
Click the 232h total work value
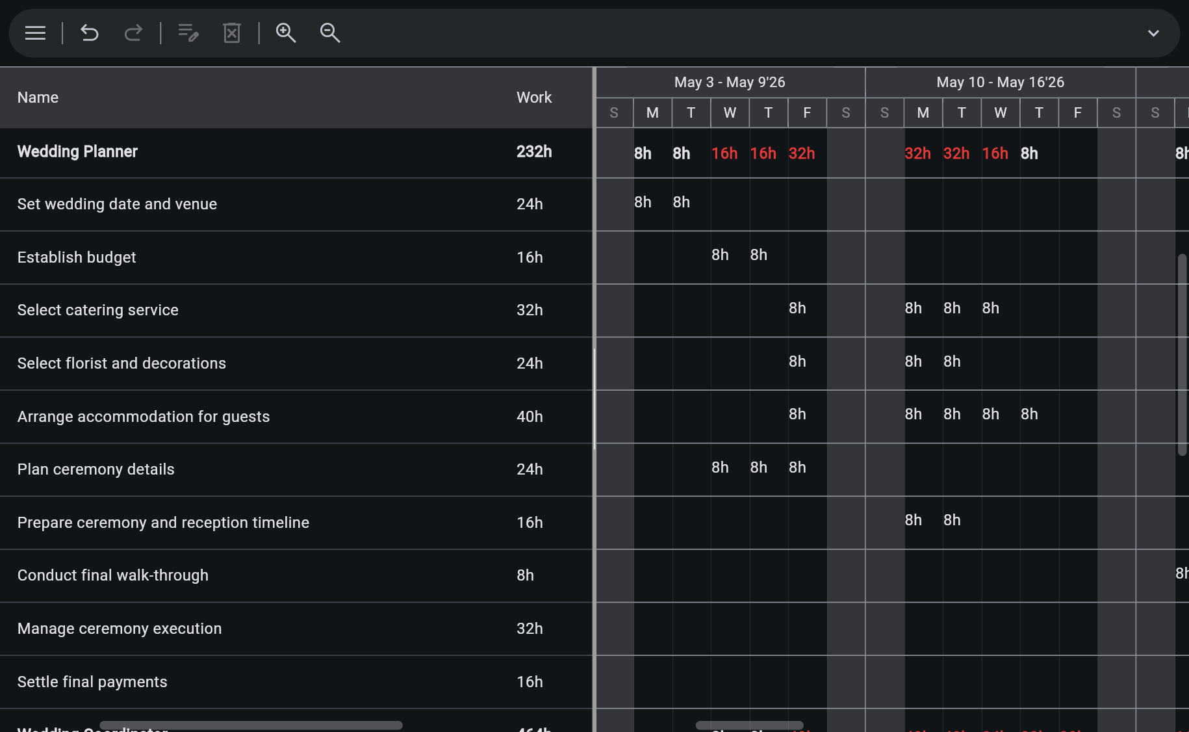click(x=533, y=151)
